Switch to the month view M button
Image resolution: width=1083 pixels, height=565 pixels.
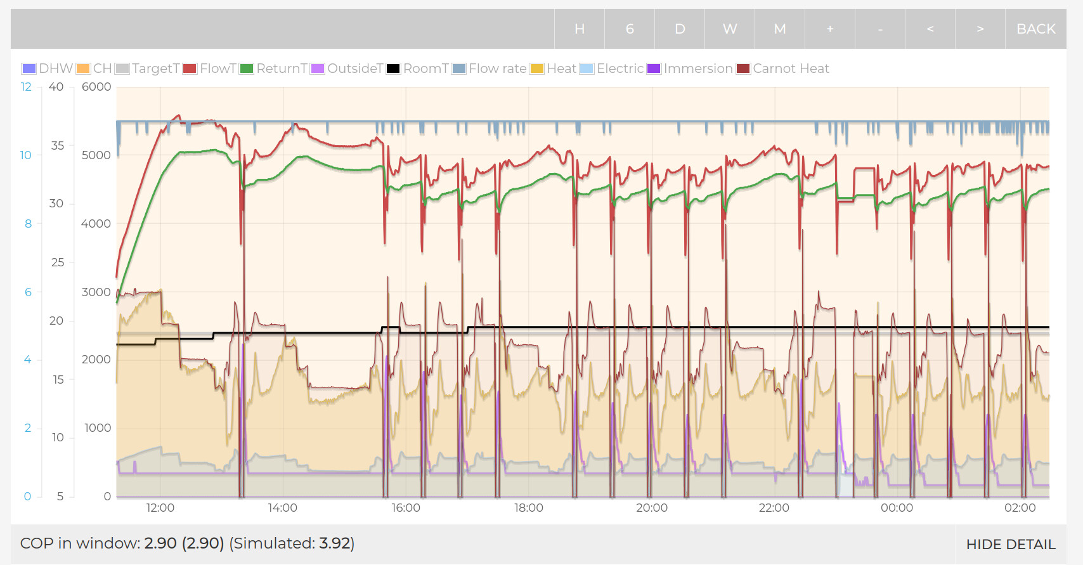point(780,29)
